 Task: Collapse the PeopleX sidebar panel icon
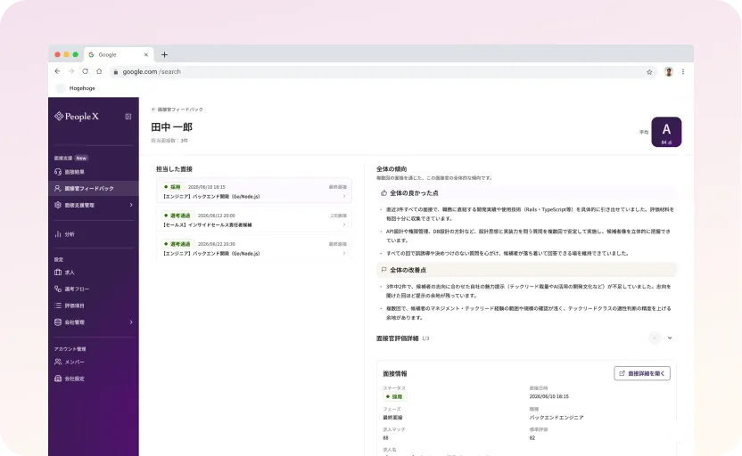(128, 117)
